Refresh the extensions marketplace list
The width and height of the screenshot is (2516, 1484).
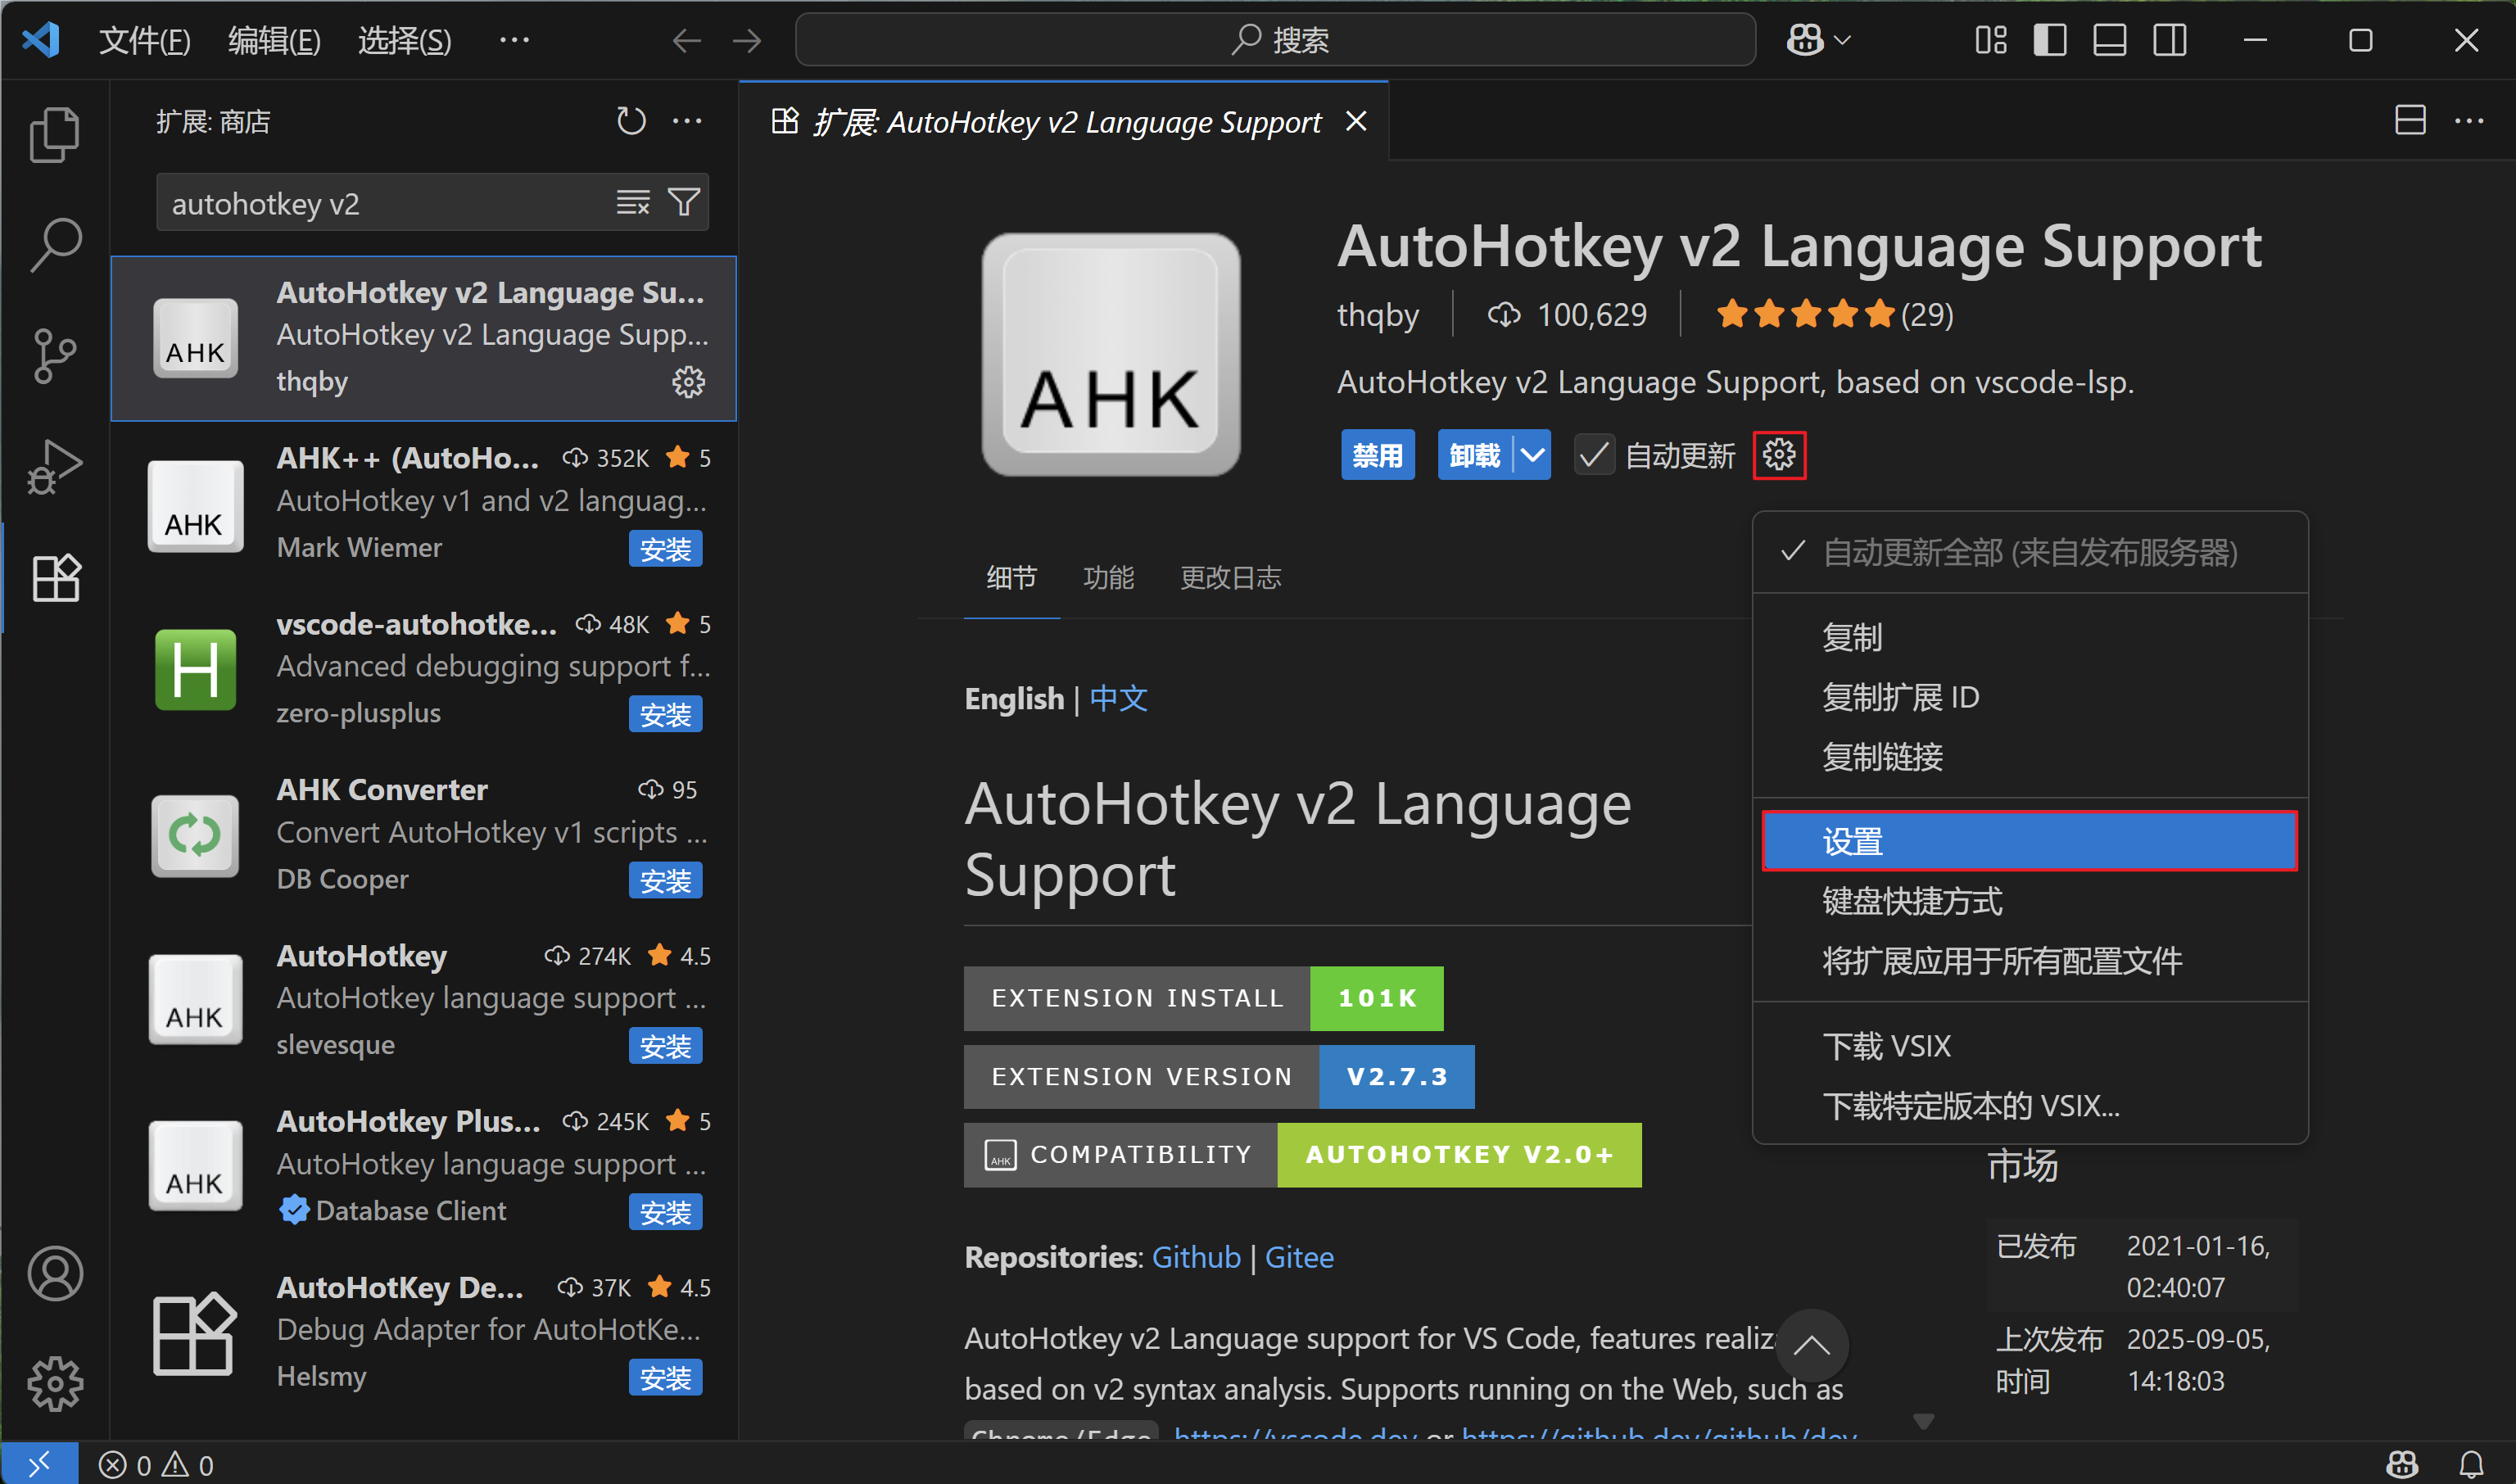631,121
